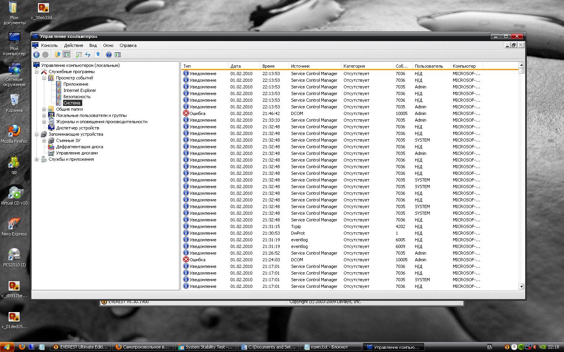The width and height of the screenshot is (564, 352).
Task: Toggle the action pane button in the toolbar
Action: tap(117, 55)
